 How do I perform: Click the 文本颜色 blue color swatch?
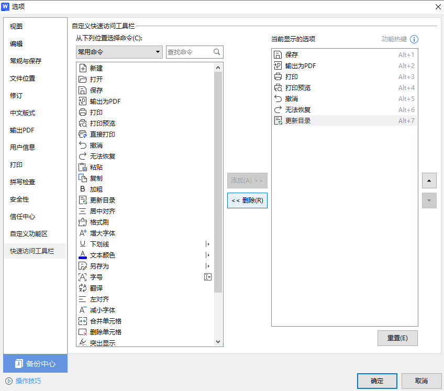tap(83, 258)
